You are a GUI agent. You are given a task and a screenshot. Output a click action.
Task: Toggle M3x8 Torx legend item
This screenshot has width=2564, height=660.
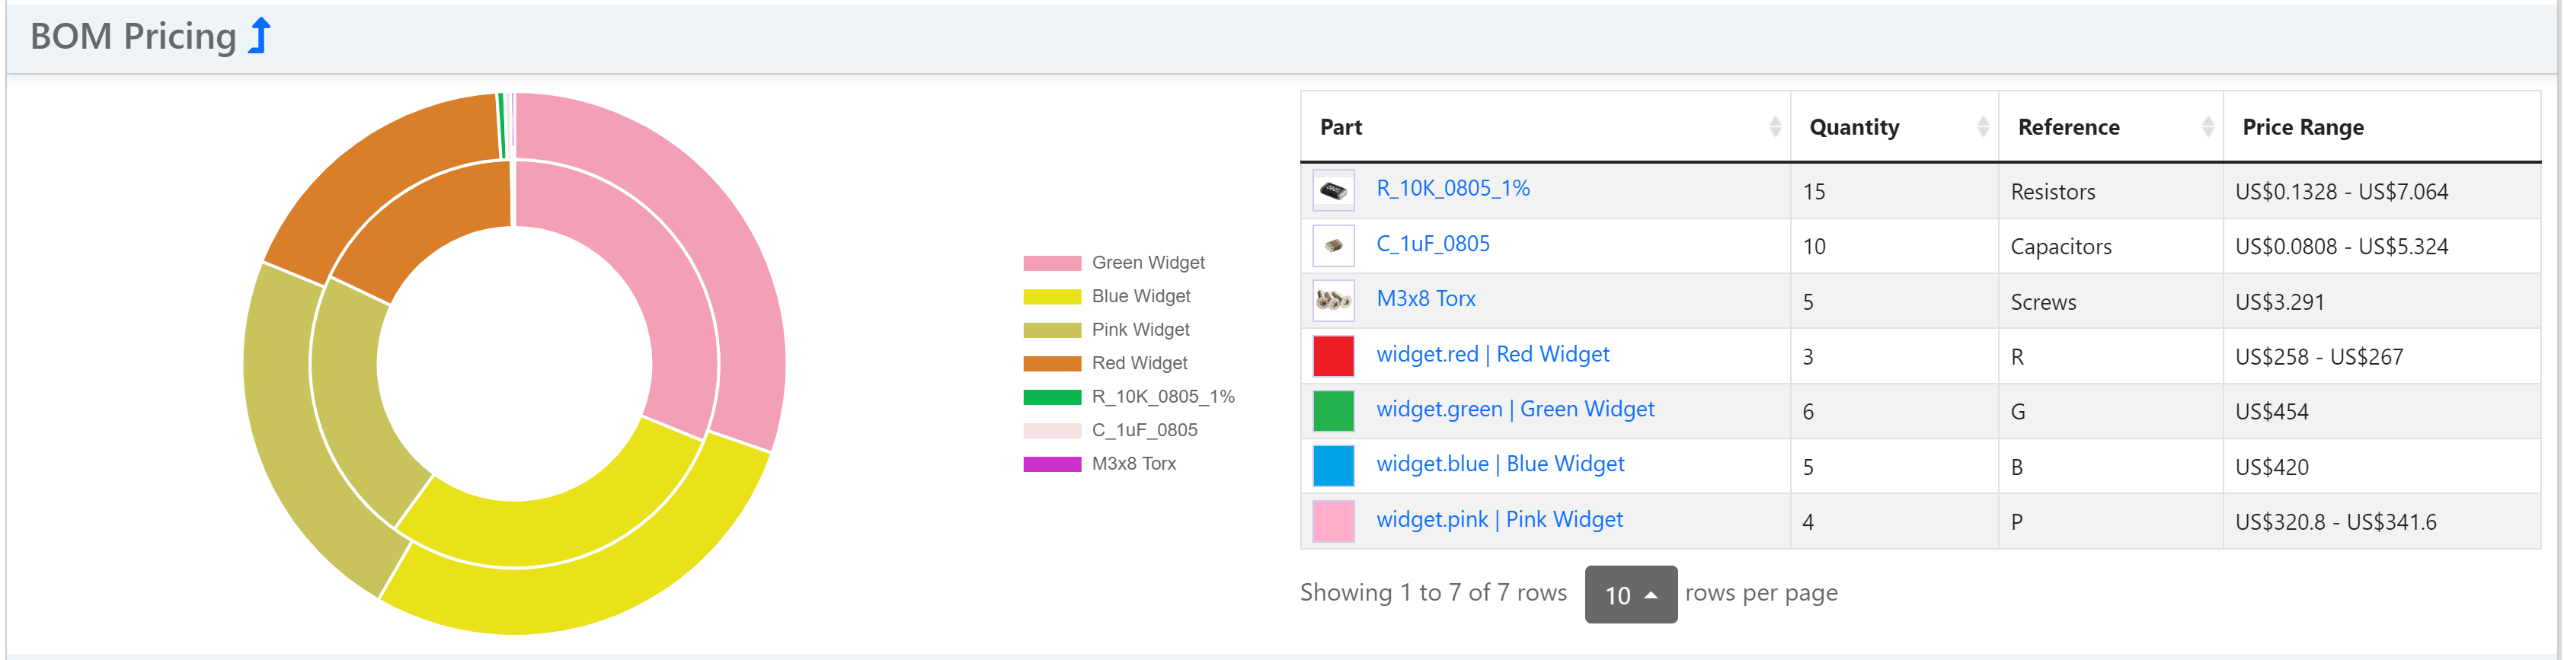(1133, 464)
